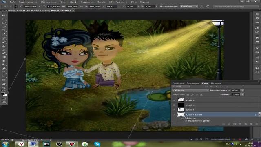Select the History Brush tool
Image resolution: width=261 pixels, height=147 pixels.
click(4, 50)
